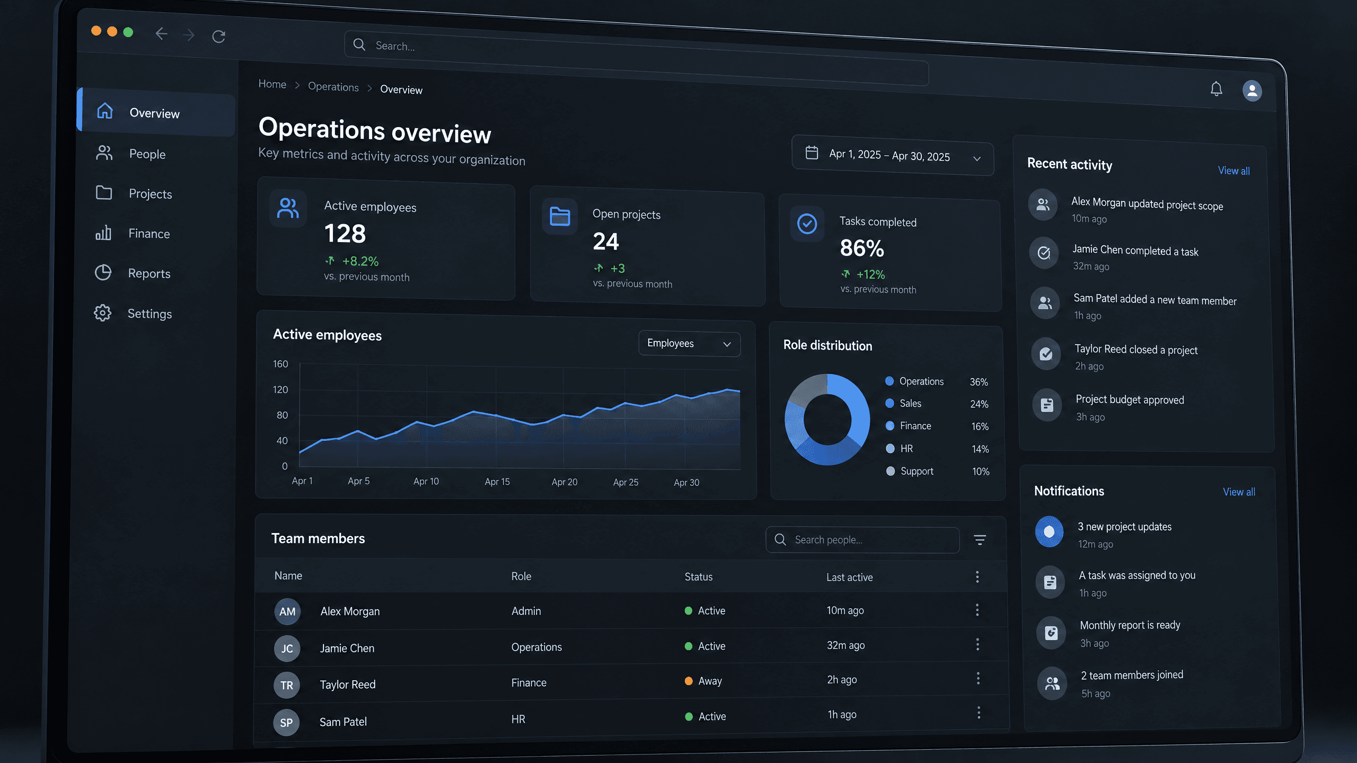This screenshot has width=1357, height=763.
Task: Reload the page with refresh icon
Action: tap(218, 36)
